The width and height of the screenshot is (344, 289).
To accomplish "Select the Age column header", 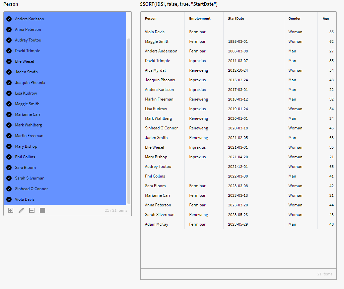I will [326, 19].
